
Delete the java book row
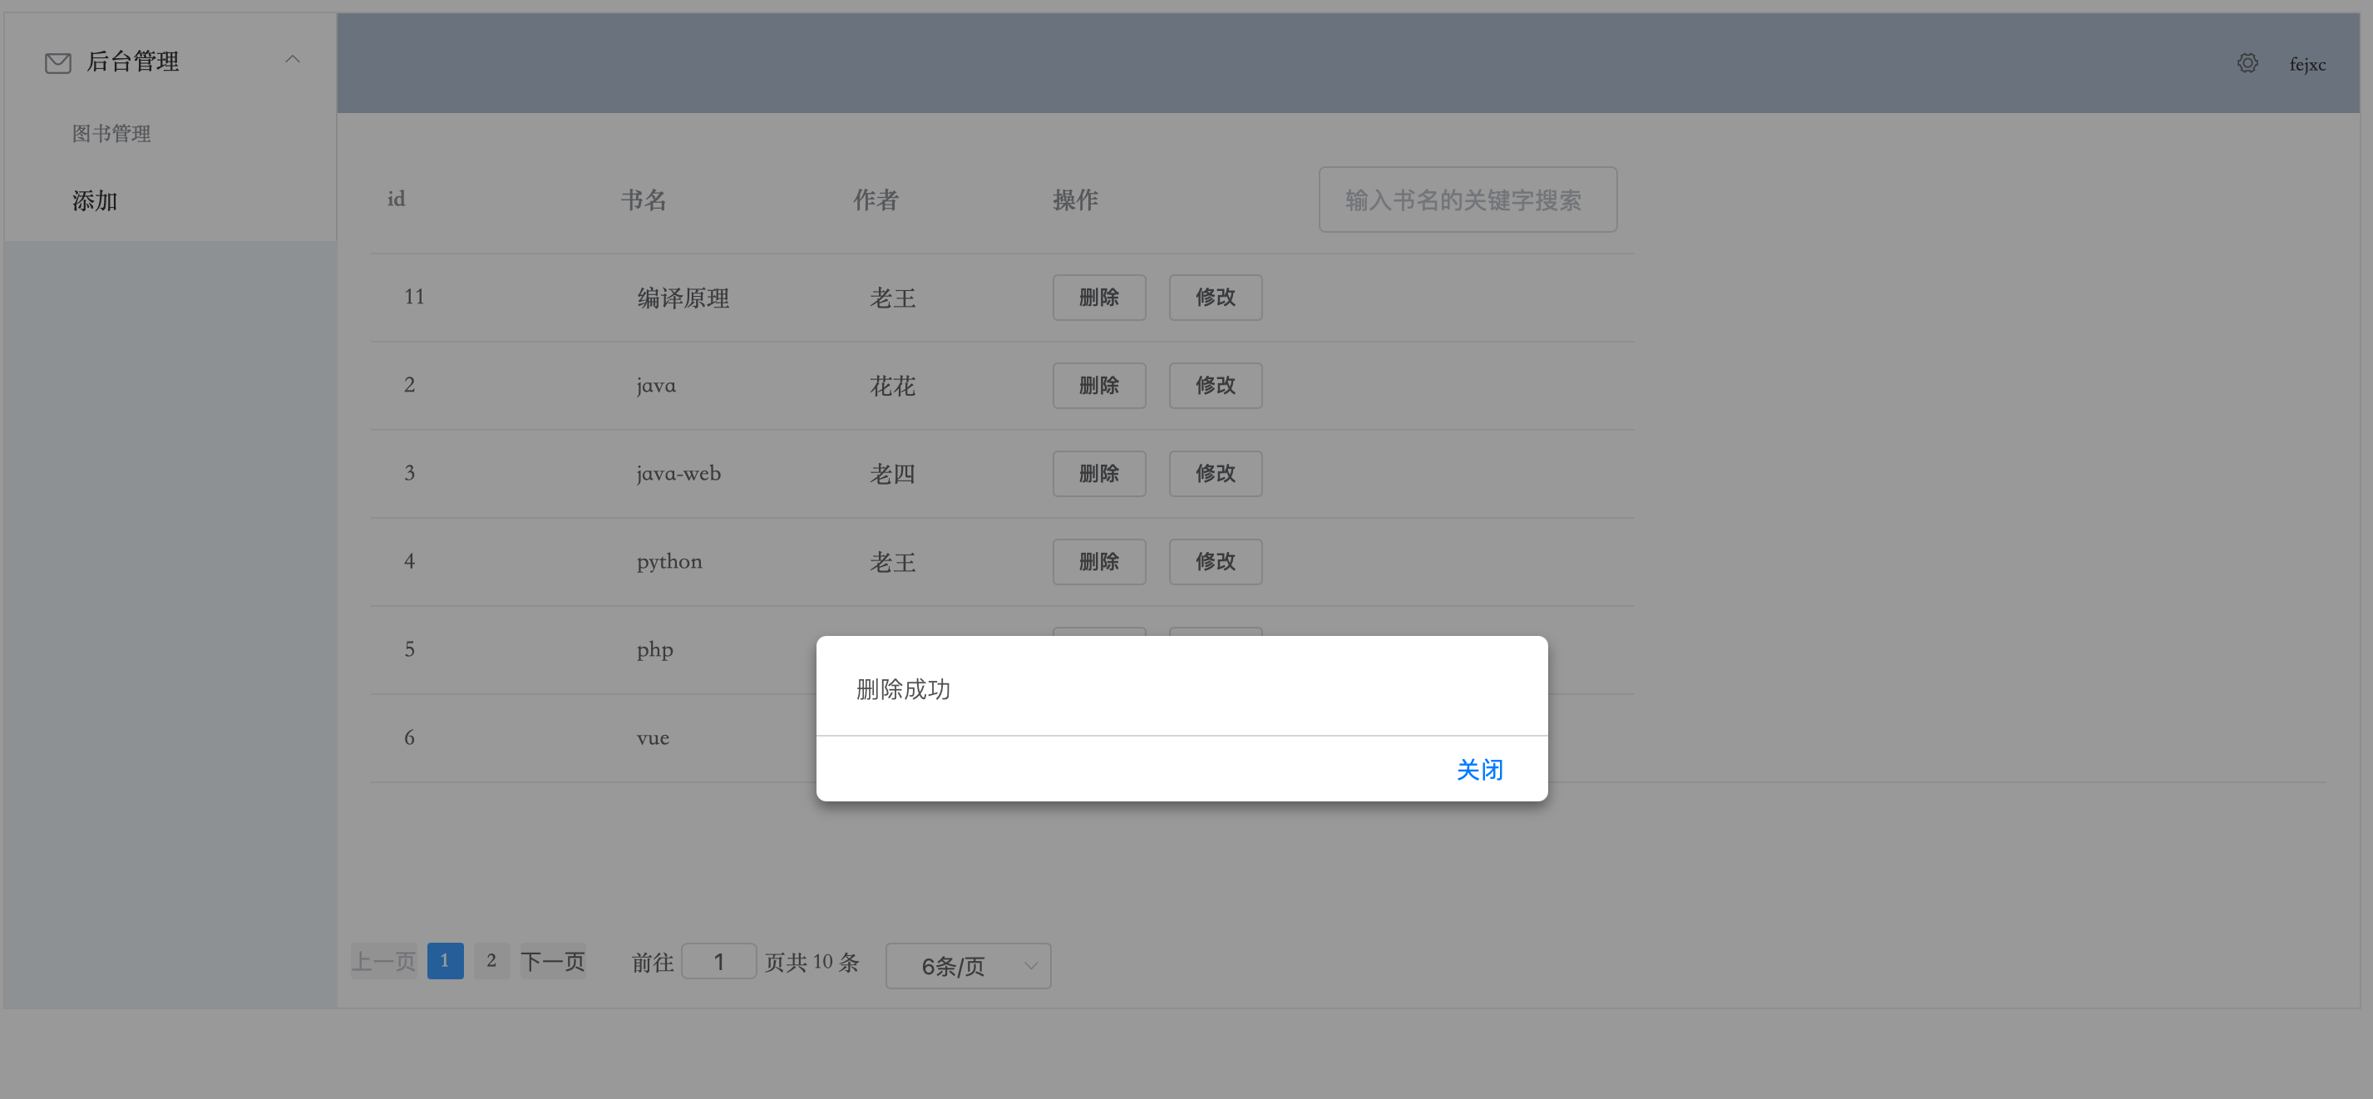tap(1098, 385)
